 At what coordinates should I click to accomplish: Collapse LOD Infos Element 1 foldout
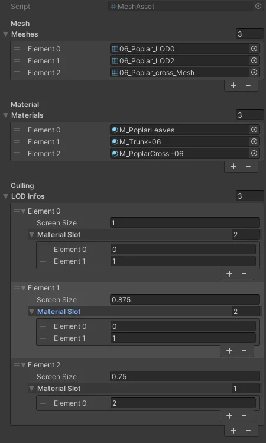click(x=24, y=288)
